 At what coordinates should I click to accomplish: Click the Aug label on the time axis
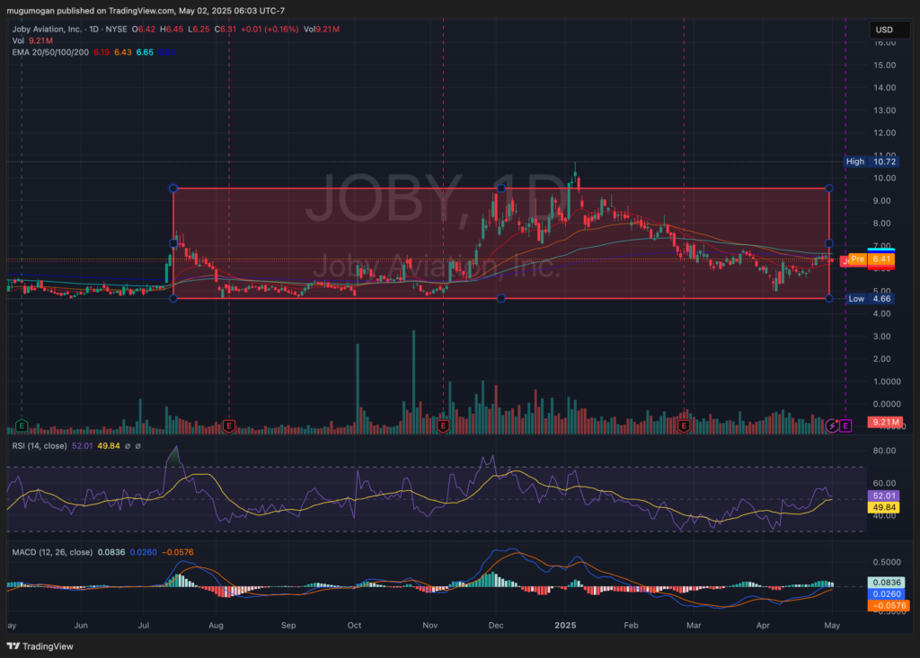point(216,626)
